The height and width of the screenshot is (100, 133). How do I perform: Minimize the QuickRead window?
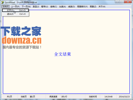pyautogui.click(x=117, y=2)
